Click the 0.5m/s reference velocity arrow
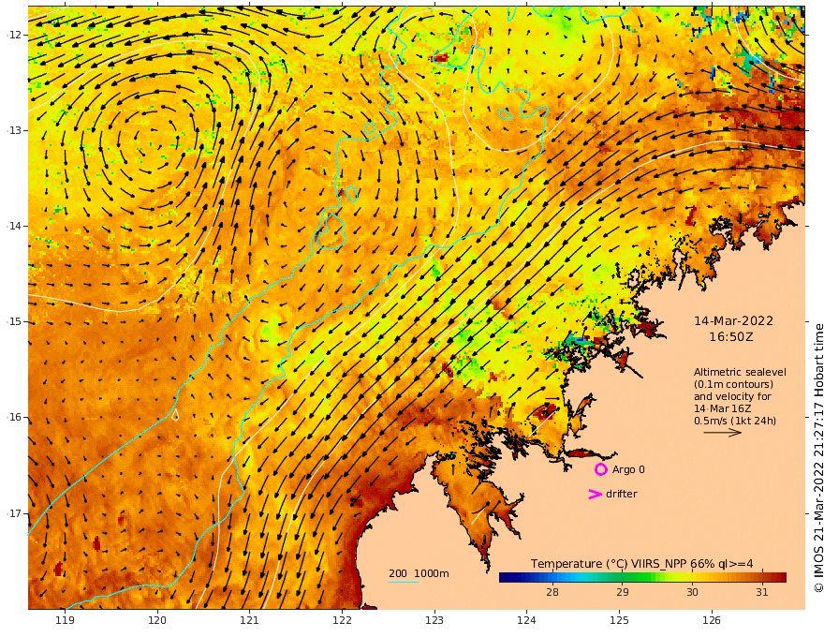The height and width of the screenshot is (637, 824). tap(723, 433)
